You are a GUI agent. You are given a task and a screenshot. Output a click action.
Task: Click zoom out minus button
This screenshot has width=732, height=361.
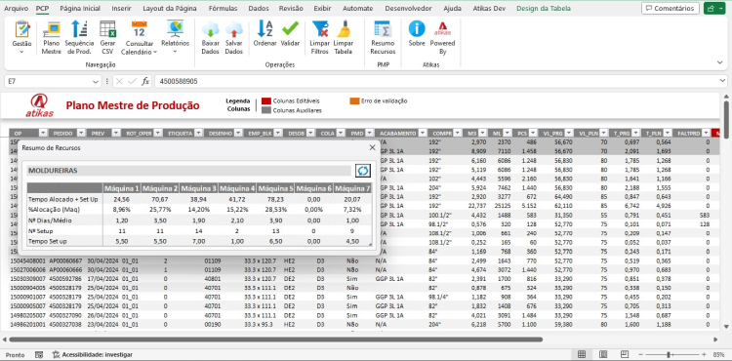(641, 354)
